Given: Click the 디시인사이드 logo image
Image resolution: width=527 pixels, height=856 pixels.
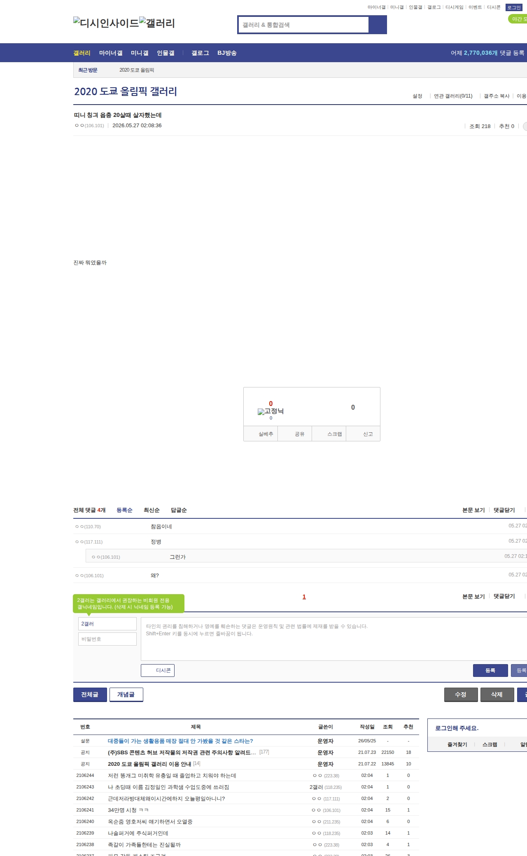Looking at the screenshot, I should (x=106, y=23).
